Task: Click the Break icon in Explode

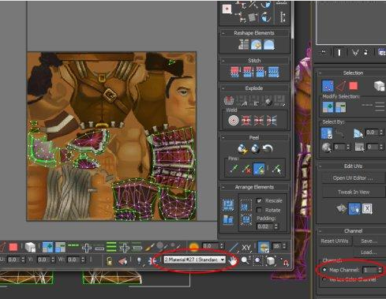Action: coord(229,100)
